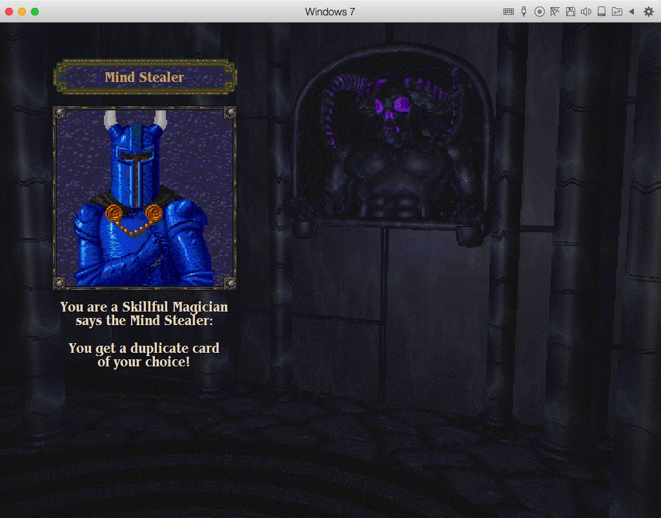The height and width of the screenshot is (518, 661).
Task: Open the USB devices icon
Action: pyautogui.click(x=524, y=12)
